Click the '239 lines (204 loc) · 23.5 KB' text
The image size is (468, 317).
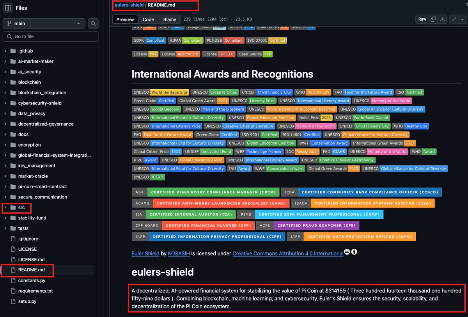click(218, 19)
